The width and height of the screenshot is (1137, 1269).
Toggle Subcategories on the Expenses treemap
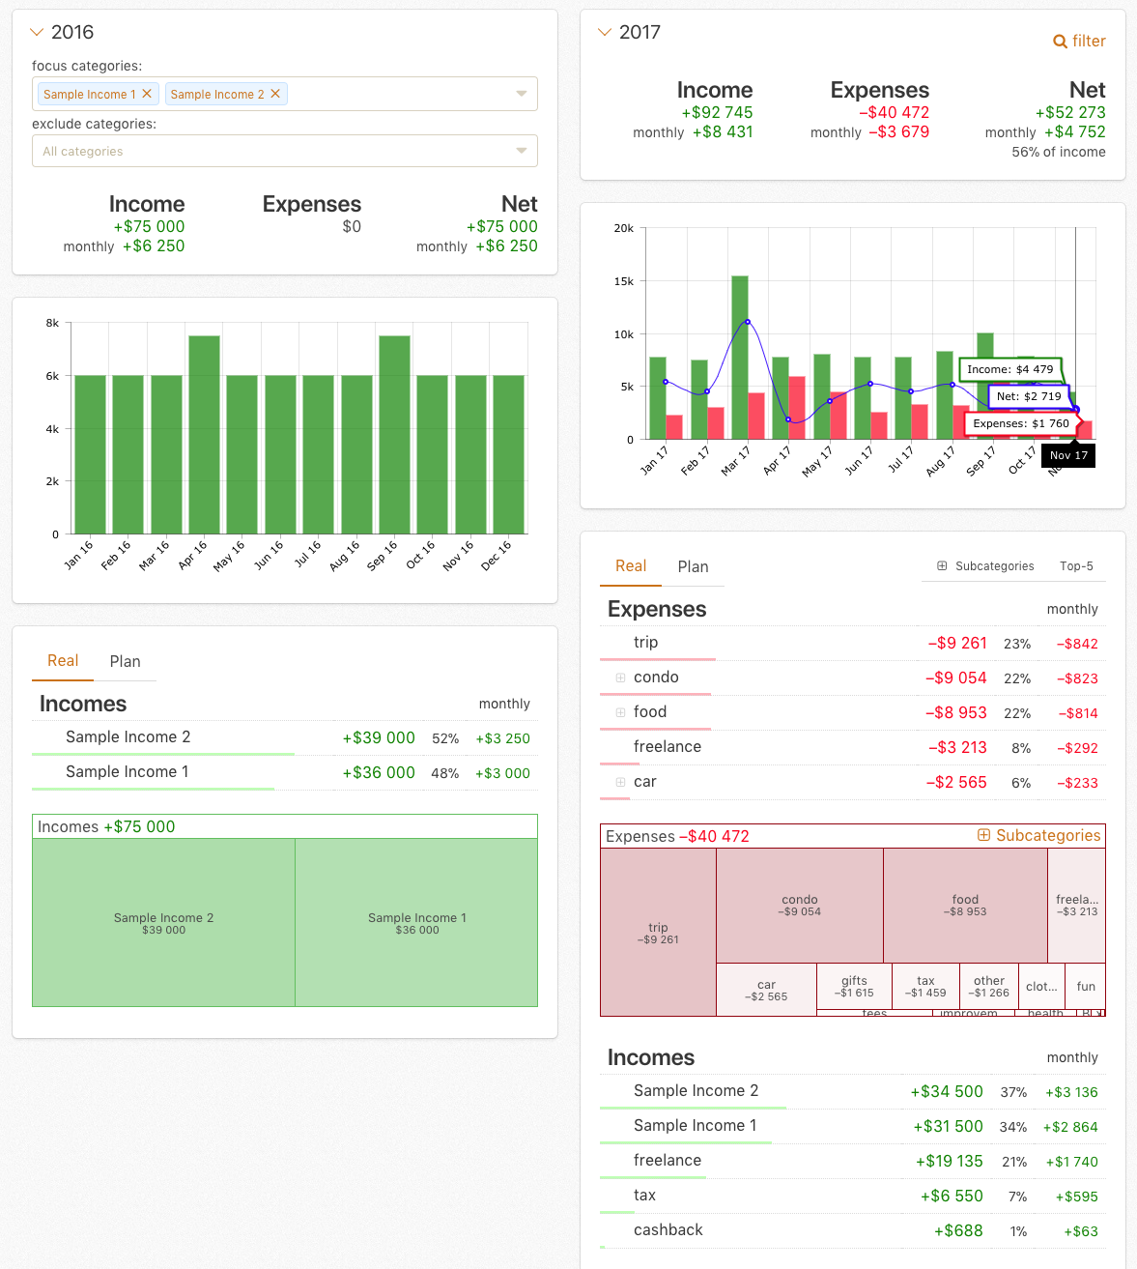click(x=1038, y=835)
